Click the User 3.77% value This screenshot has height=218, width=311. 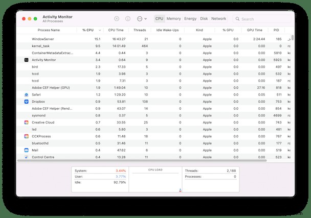[121, 177]
